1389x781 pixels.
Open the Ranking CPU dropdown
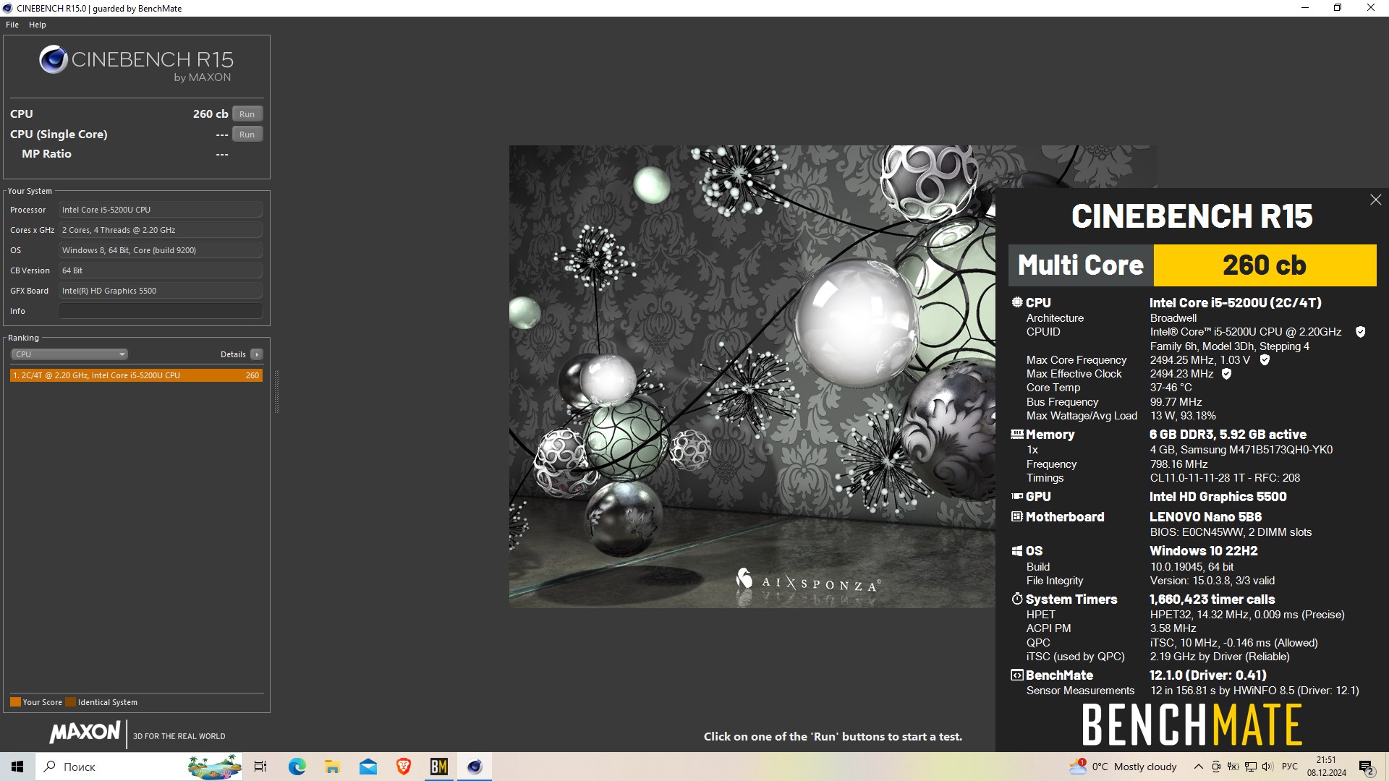tap(69, 354)
